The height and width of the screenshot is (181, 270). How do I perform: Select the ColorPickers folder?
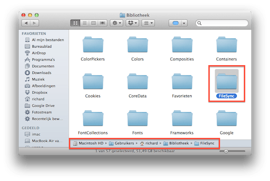[93, 49]
